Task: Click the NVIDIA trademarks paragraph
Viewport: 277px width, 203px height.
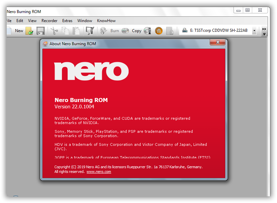Action: pyautogui.click(x=122, y=120)
